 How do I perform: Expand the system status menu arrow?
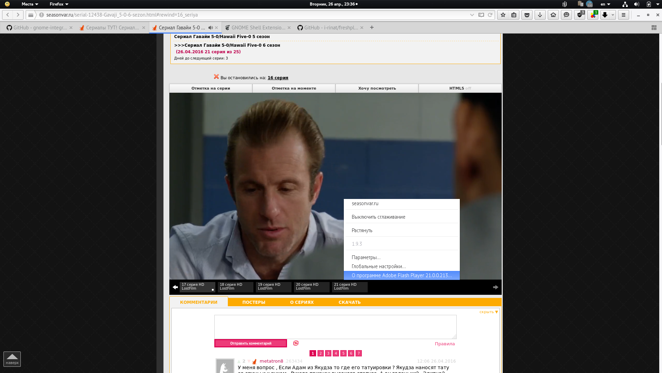click(658, 4)
